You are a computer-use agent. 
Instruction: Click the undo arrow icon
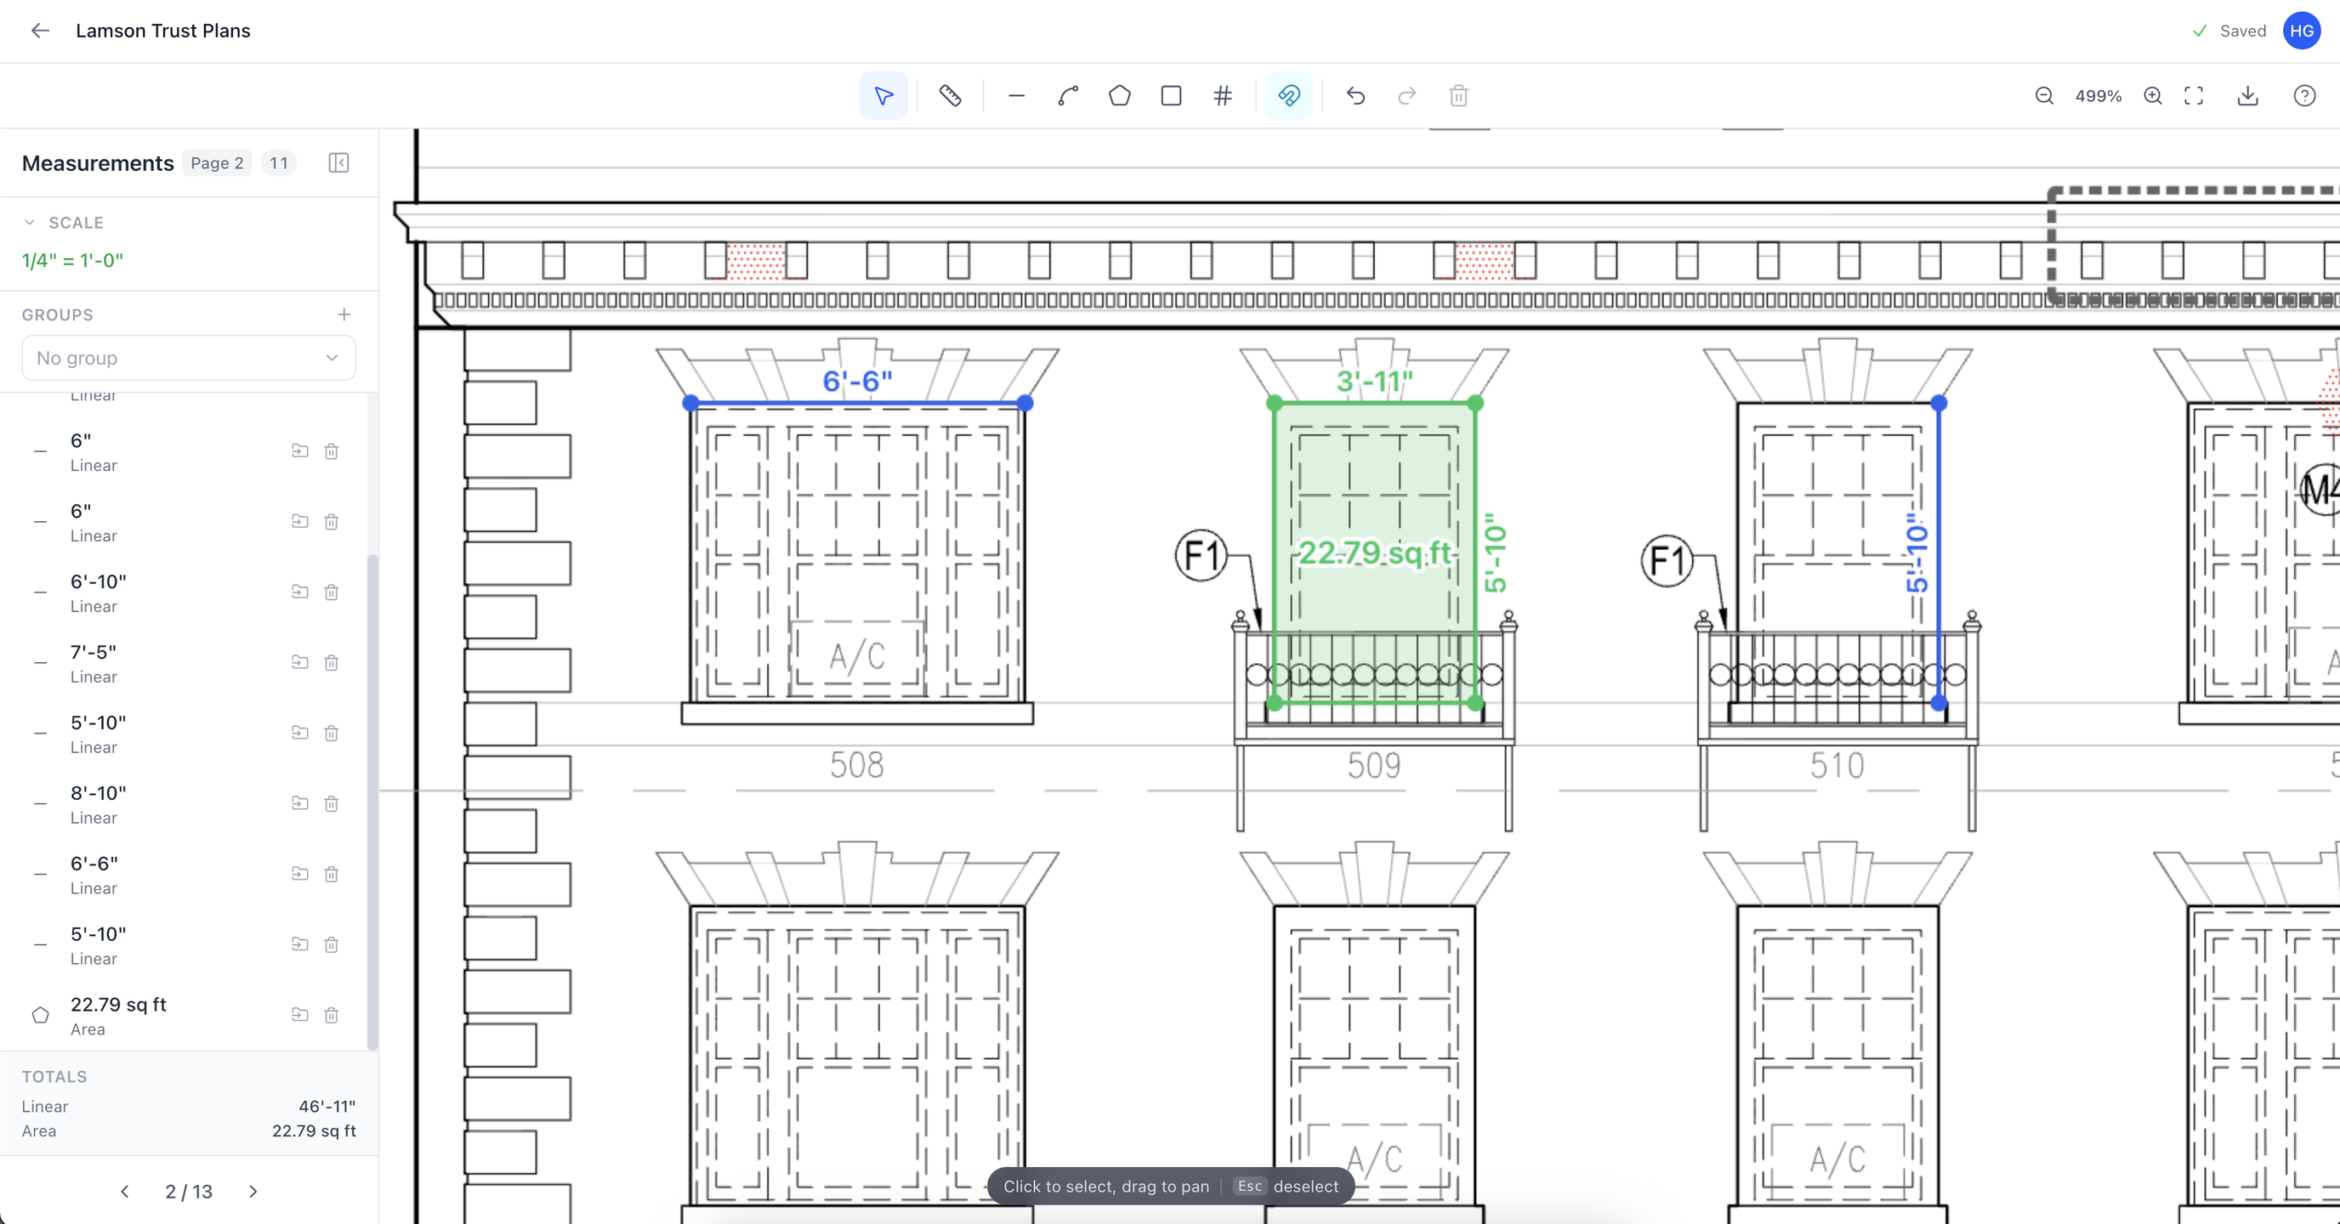[1355, 95]
